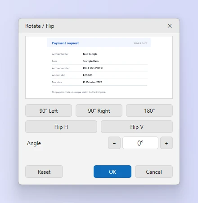Rotate image 90° Right
198x203 pixels.
click(99, 110)
